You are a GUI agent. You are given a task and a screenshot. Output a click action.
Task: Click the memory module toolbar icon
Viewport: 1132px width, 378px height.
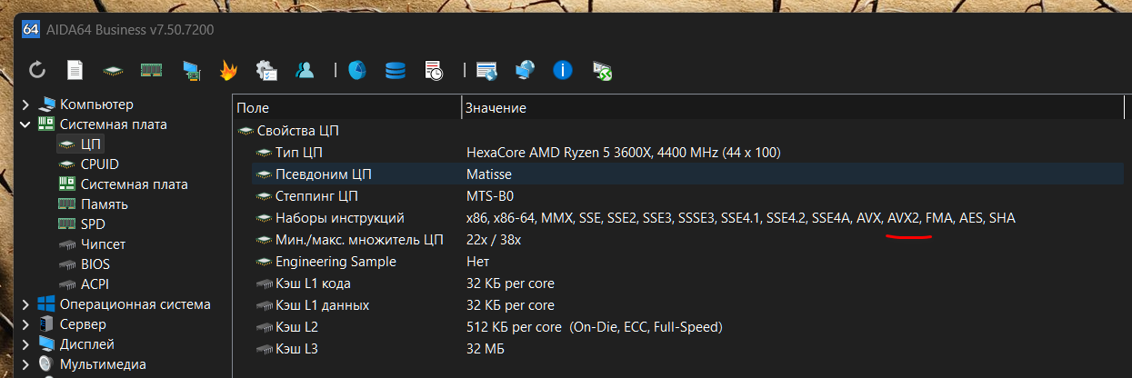click(151, 69)
